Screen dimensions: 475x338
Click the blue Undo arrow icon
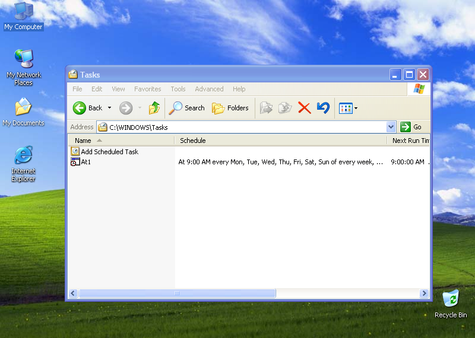pos(323,108)
